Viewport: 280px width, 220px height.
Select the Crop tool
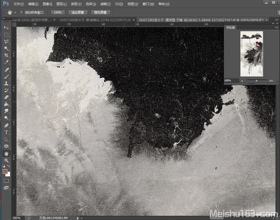6,55
